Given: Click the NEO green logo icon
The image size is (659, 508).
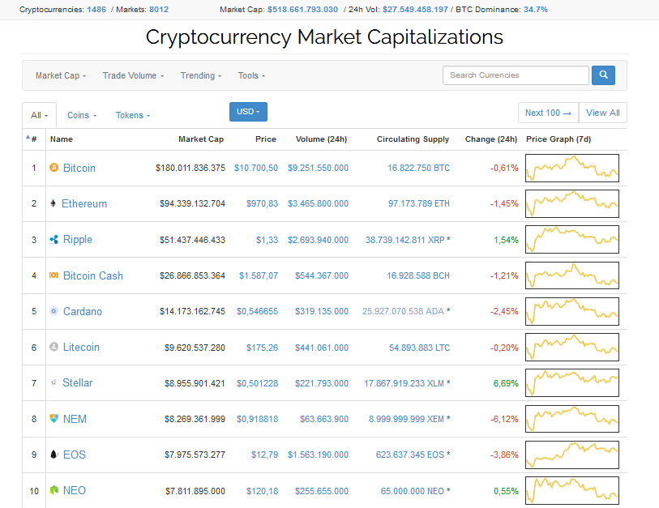Looking at the screenshot, I should click(x=53, y=490).
